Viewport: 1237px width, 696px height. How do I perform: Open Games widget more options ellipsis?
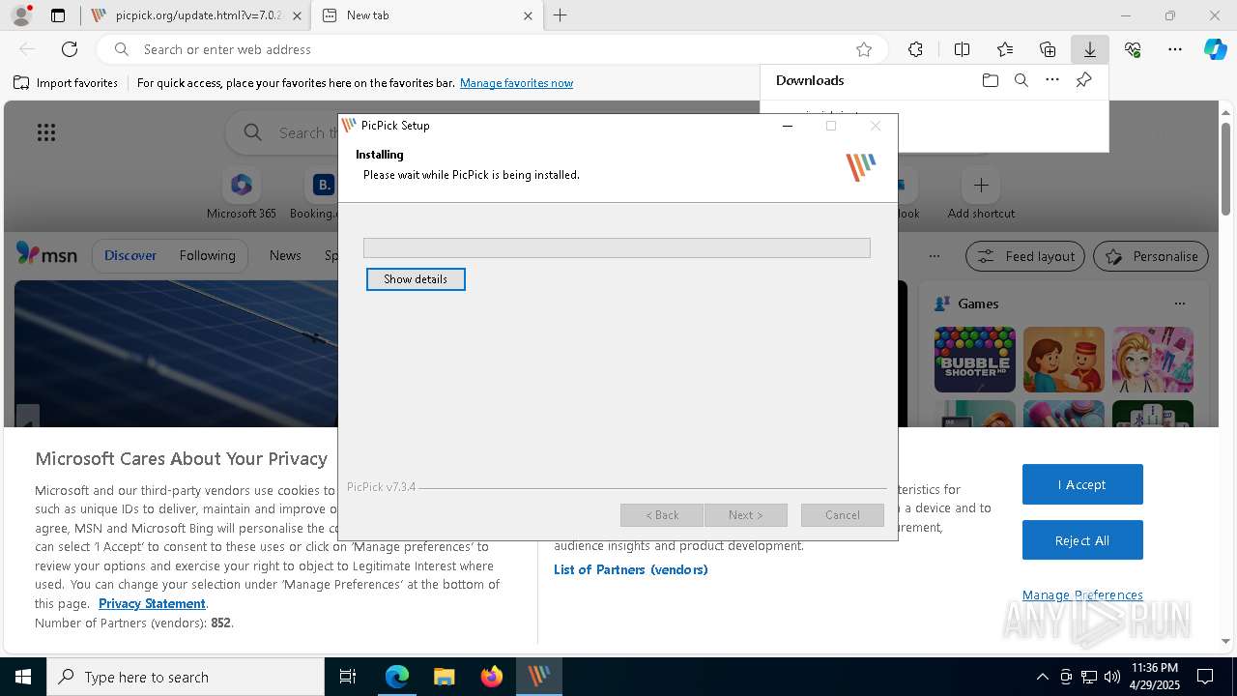pyautogui.click(x=1179, y=304)
